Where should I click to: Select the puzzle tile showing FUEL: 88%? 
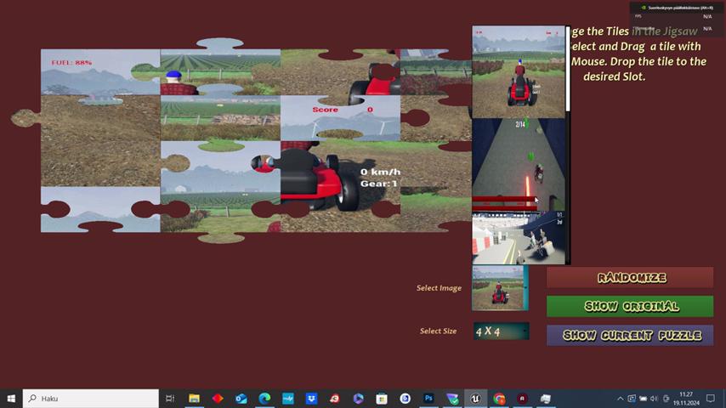coord(100,71)
